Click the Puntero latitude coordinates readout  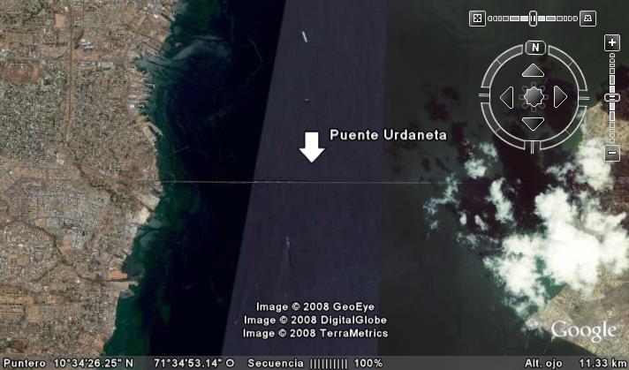pos(93,363)
